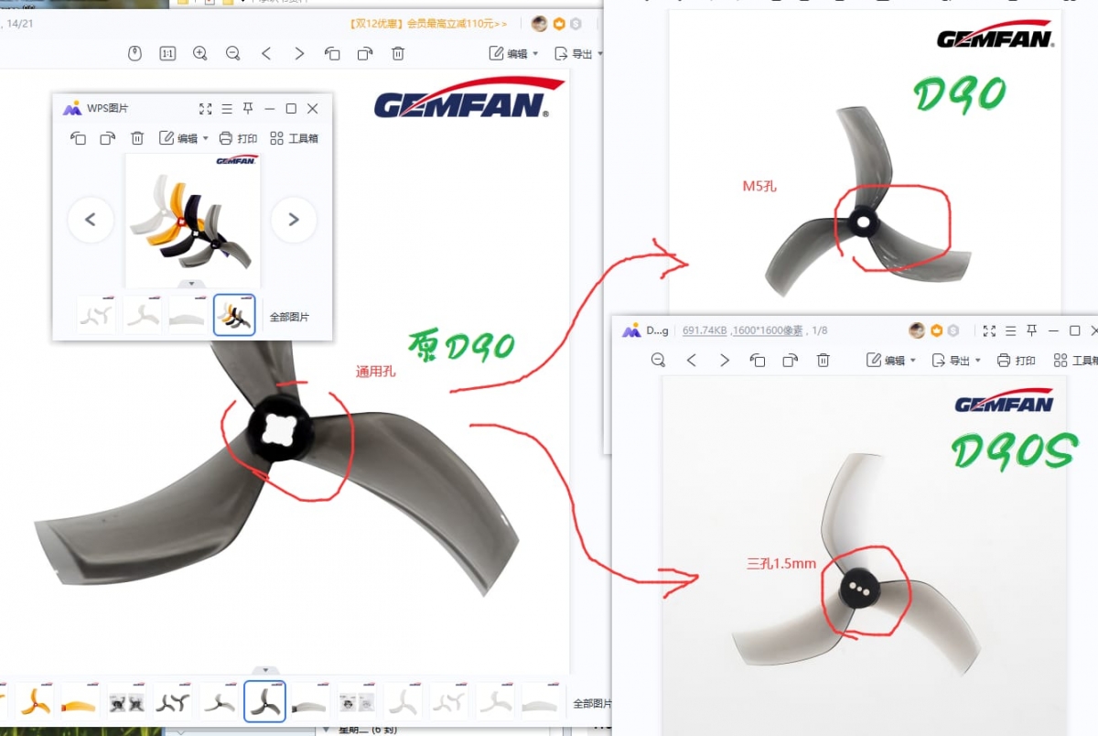Open 全部图片 in the bottom thumbnail bar
The height and width of the screenshot is (736, 1098).
point(592,703)
